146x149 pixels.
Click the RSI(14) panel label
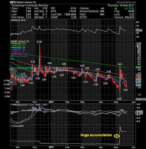point(14,20)
